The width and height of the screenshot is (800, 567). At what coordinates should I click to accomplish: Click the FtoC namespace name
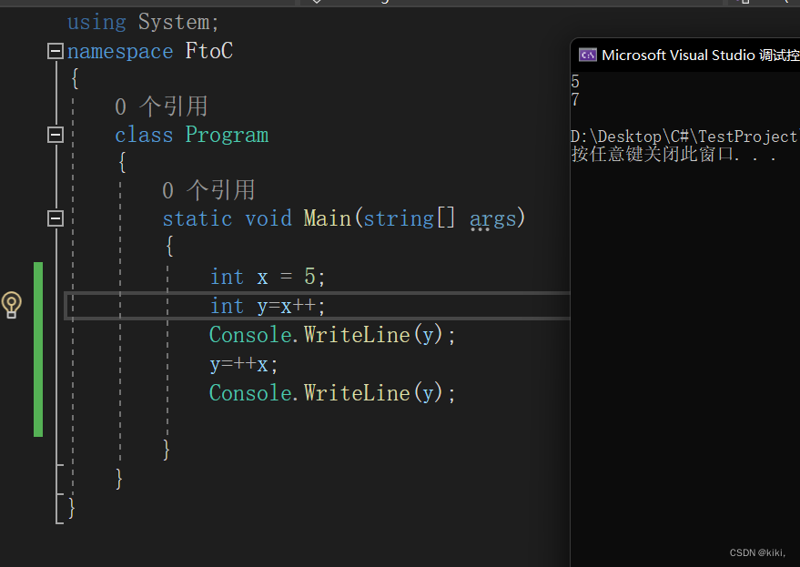click(209, 51)
